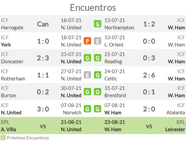Screen dimensions: 186x141
Task: Open the 3:0 N. United vs Norwich score
Action: (x=43, y=109)
